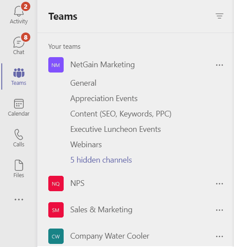Expand the 5 hidden channels link

point(101,160)
